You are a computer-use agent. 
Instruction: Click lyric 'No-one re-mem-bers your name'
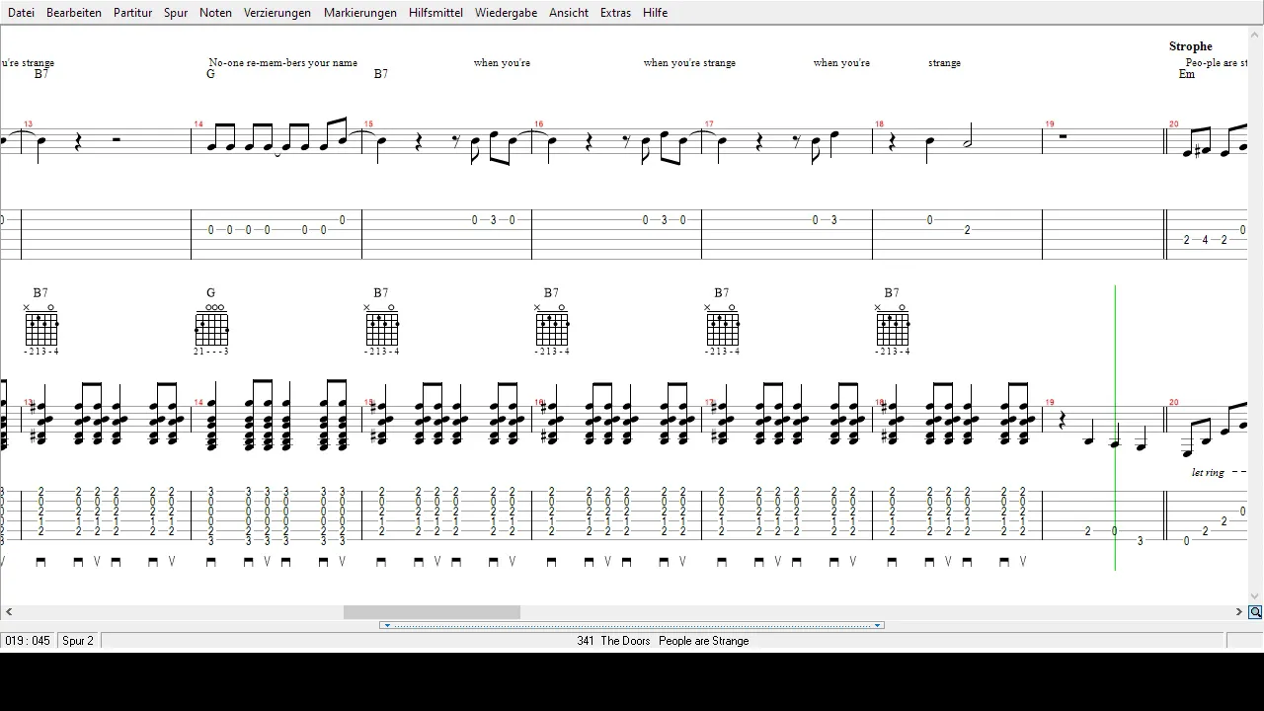(283, 62)
